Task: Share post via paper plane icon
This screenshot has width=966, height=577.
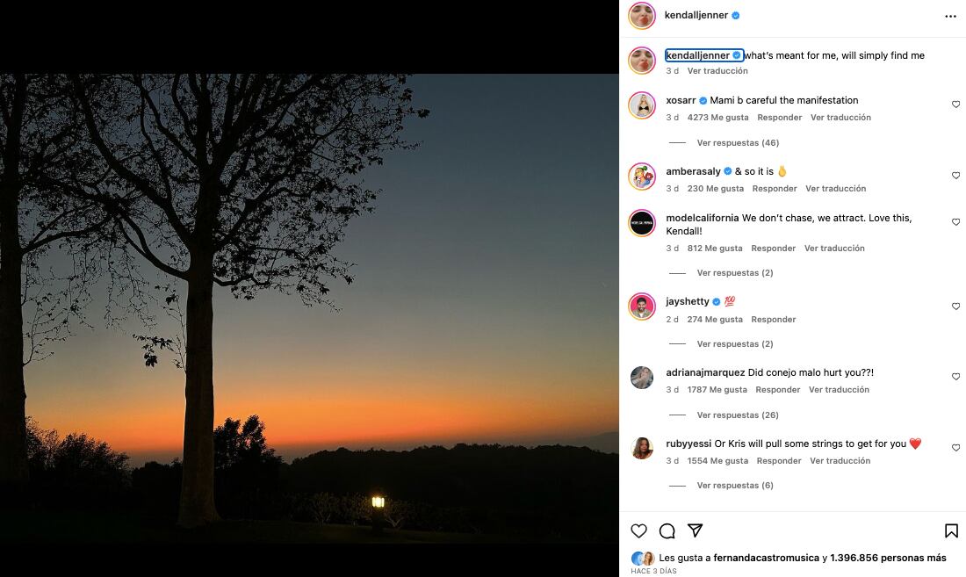Action: point(696,530)
